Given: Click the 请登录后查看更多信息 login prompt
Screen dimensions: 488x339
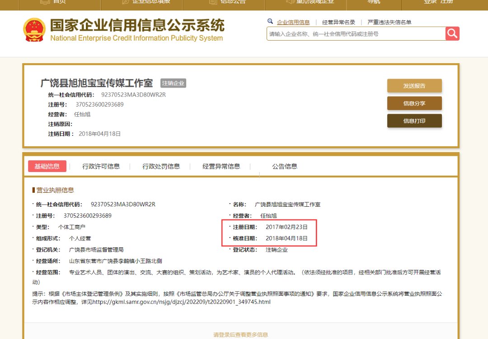Looking at the screenshot, I should point(240,334).
